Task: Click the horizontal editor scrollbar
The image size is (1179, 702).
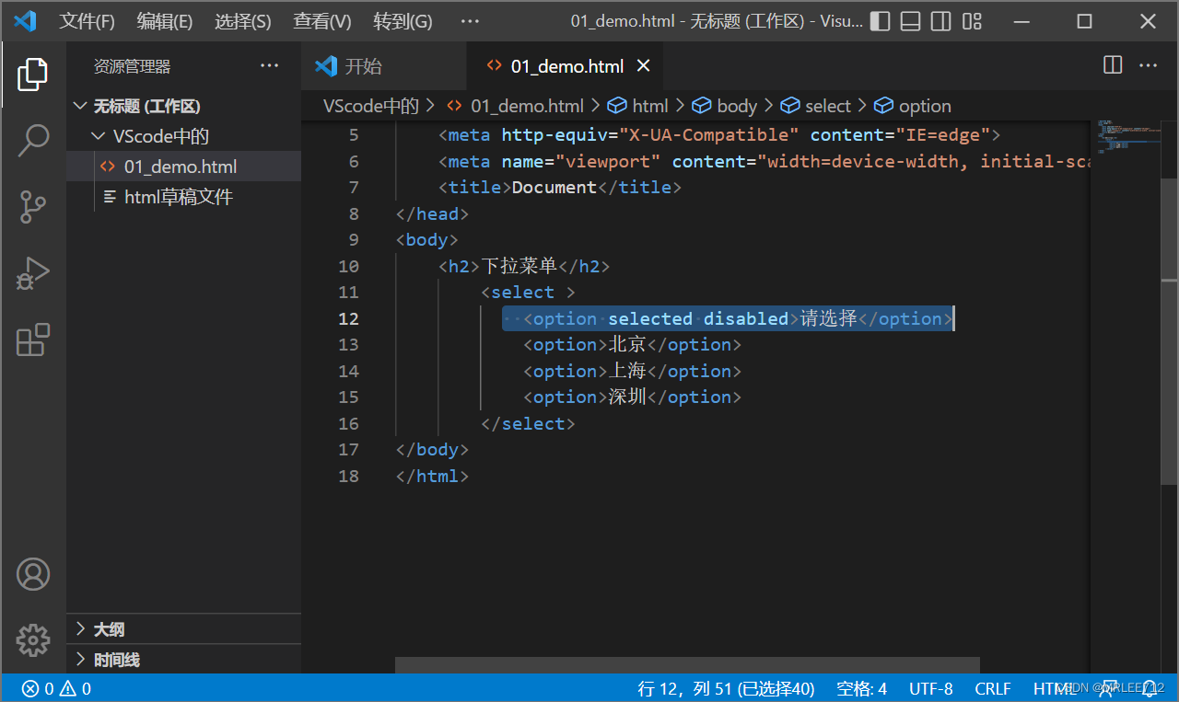Action: [687, 664]
